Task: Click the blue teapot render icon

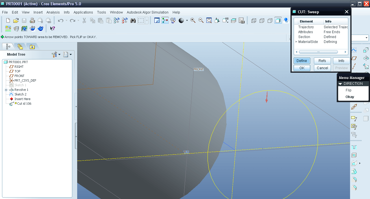Action: 40,29
